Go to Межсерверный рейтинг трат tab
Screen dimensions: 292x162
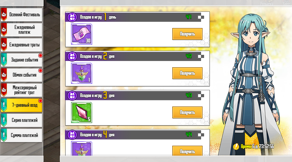click(21, 90)
